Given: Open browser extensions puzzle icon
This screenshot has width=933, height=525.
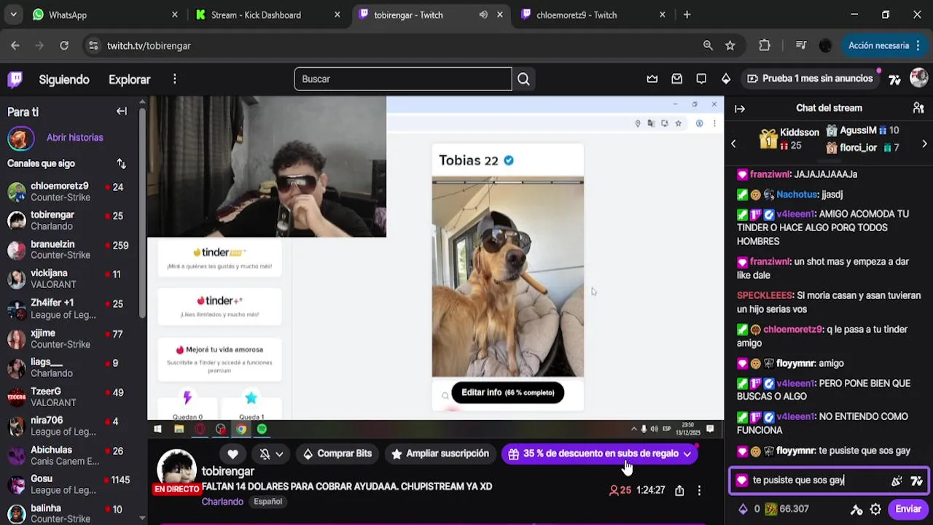Looking at the screenshot, I should pyautogui.click(x=765, y=45).
